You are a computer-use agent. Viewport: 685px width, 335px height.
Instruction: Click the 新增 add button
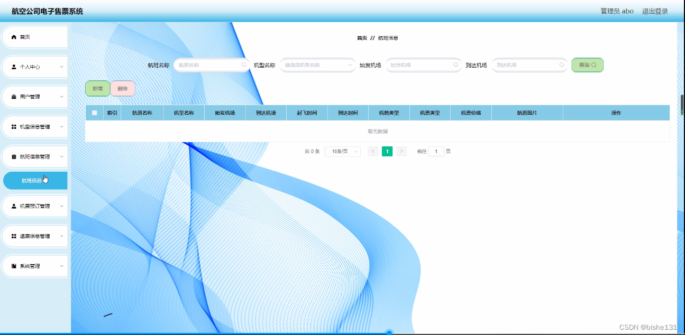[97, 88]
